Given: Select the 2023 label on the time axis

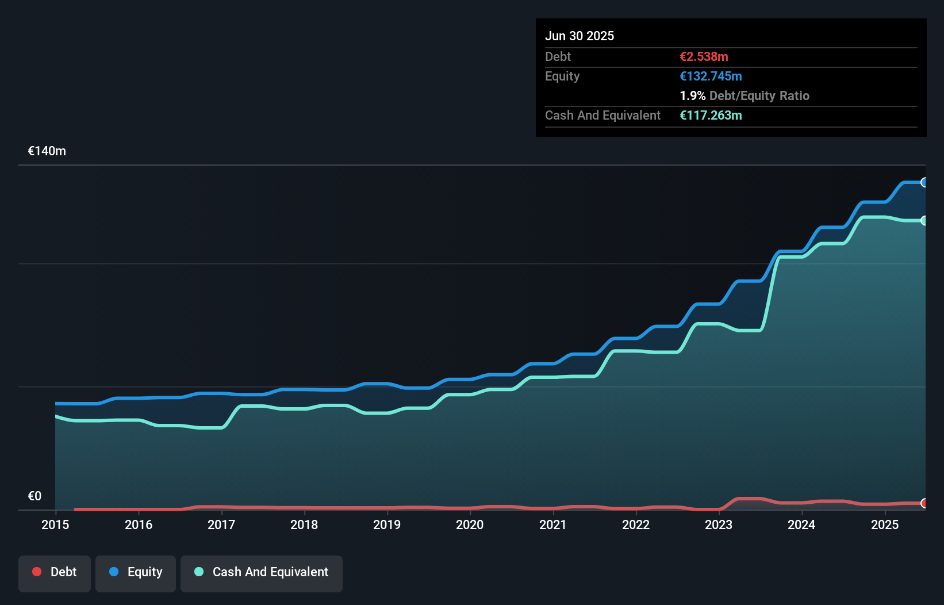Looking at the screenshot, I should point(719,524).
